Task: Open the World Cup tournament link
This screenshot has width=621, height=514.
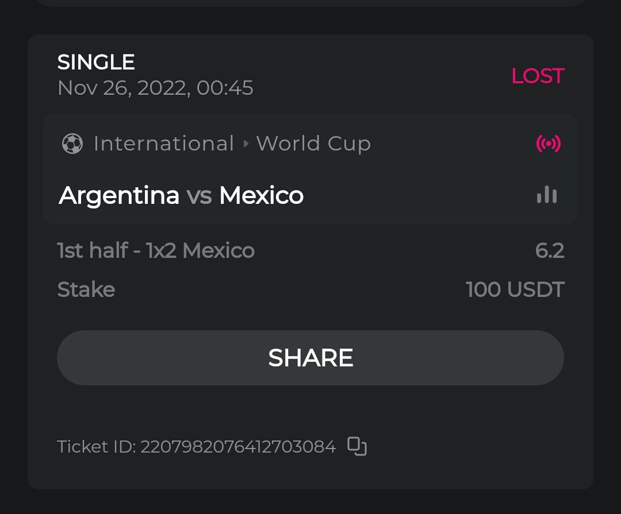Action: point(313,144)
